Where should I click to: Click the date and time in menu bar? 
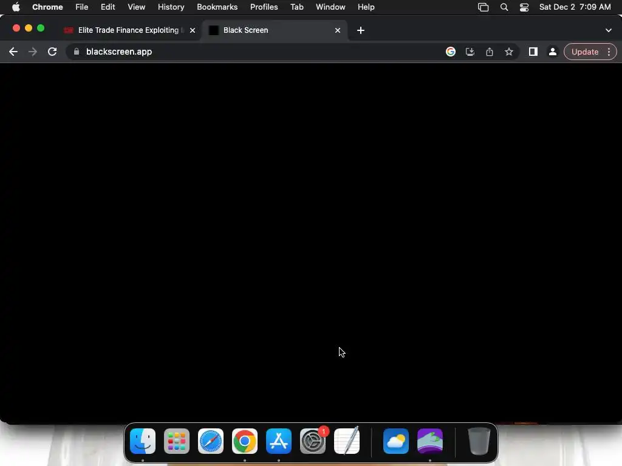click(575, 7)
